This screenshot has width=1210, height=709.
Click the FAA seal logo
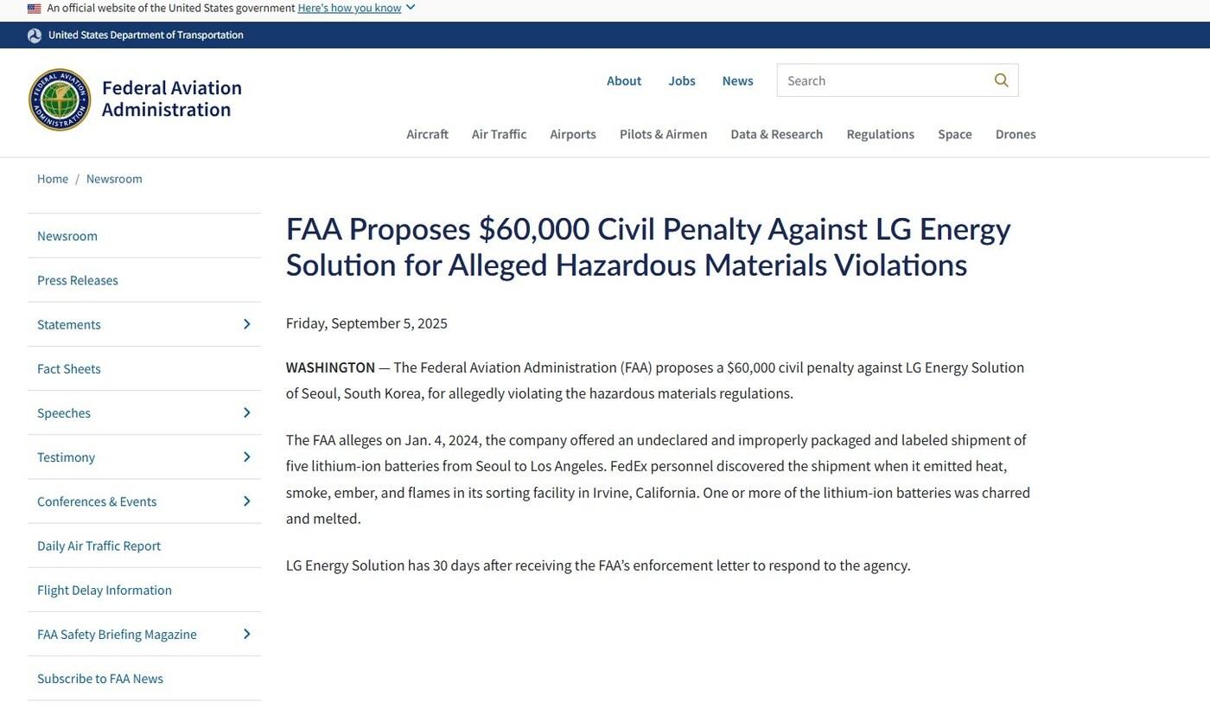click(60, 99)
